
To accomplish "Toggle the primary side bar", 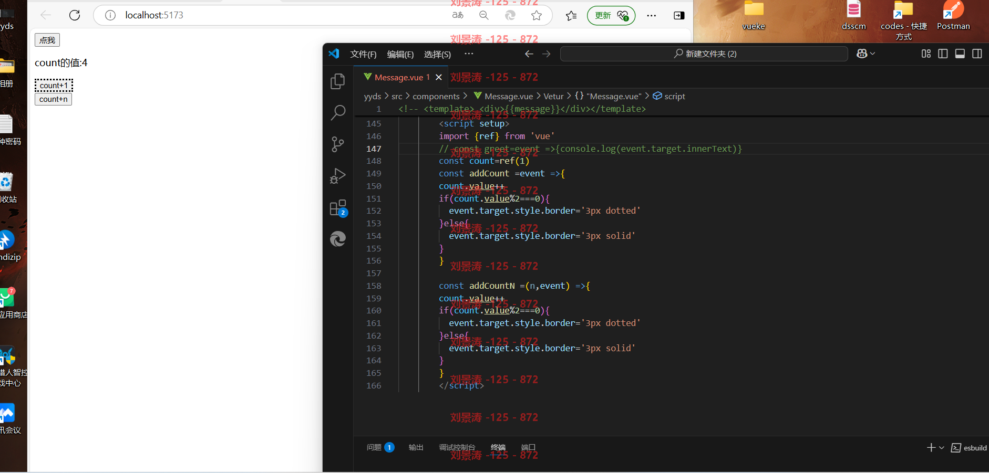I will tap(943, 54).
